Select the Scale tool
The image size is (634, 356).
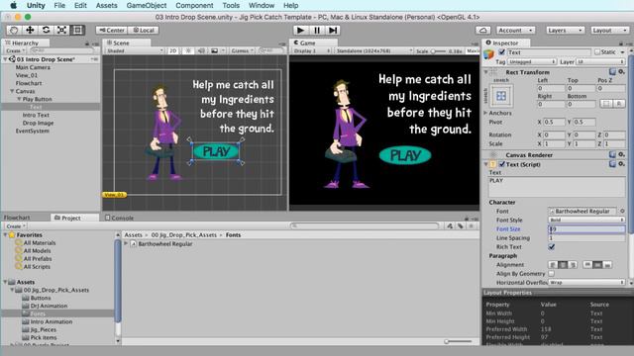[61, 30]
